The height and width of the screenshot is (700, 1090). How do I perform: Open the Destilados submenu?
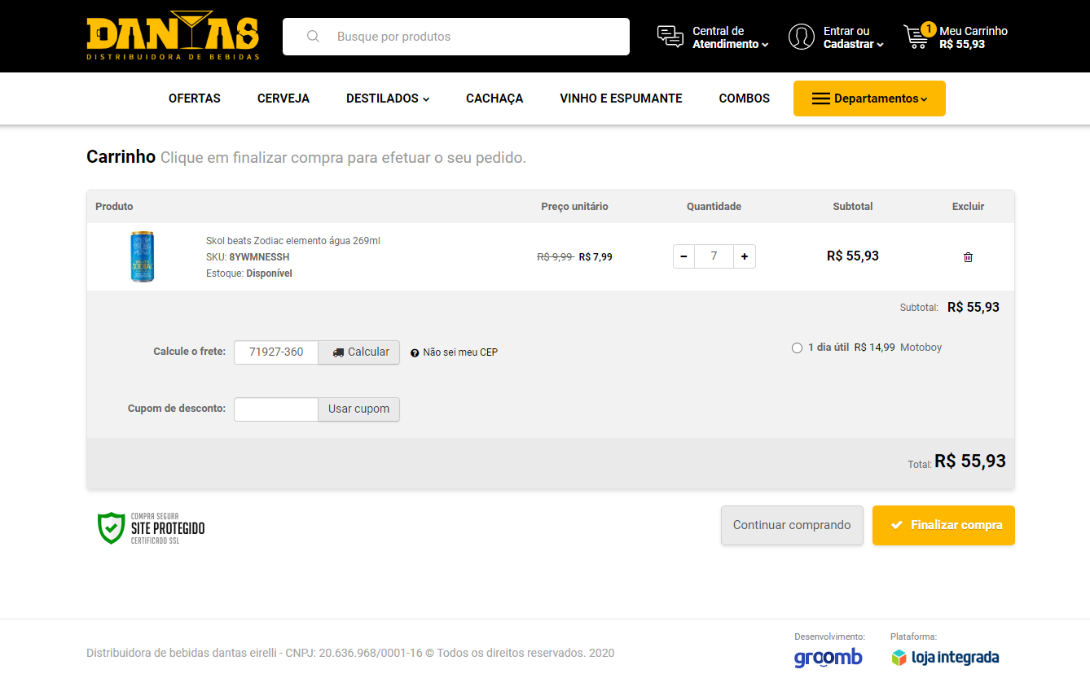[x=388, y=98]
